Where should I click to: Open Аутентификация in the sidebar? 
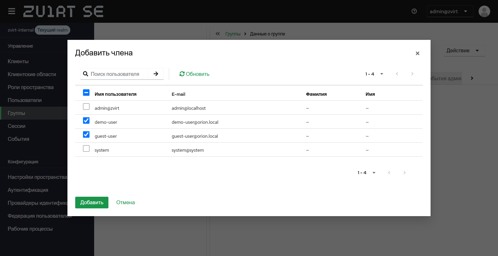28,190
